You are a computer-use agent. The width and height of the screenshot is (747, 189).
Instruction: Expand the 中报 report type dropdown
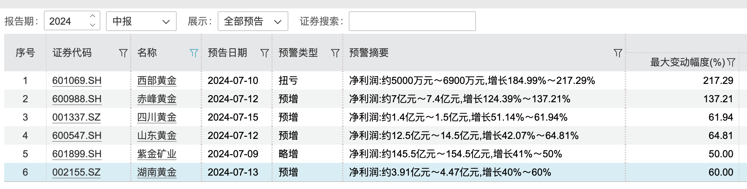point(141,21)
